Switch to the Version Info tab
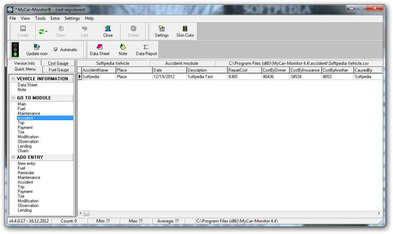The width and height of the screenshot is (393, 234). coord(25,63)
